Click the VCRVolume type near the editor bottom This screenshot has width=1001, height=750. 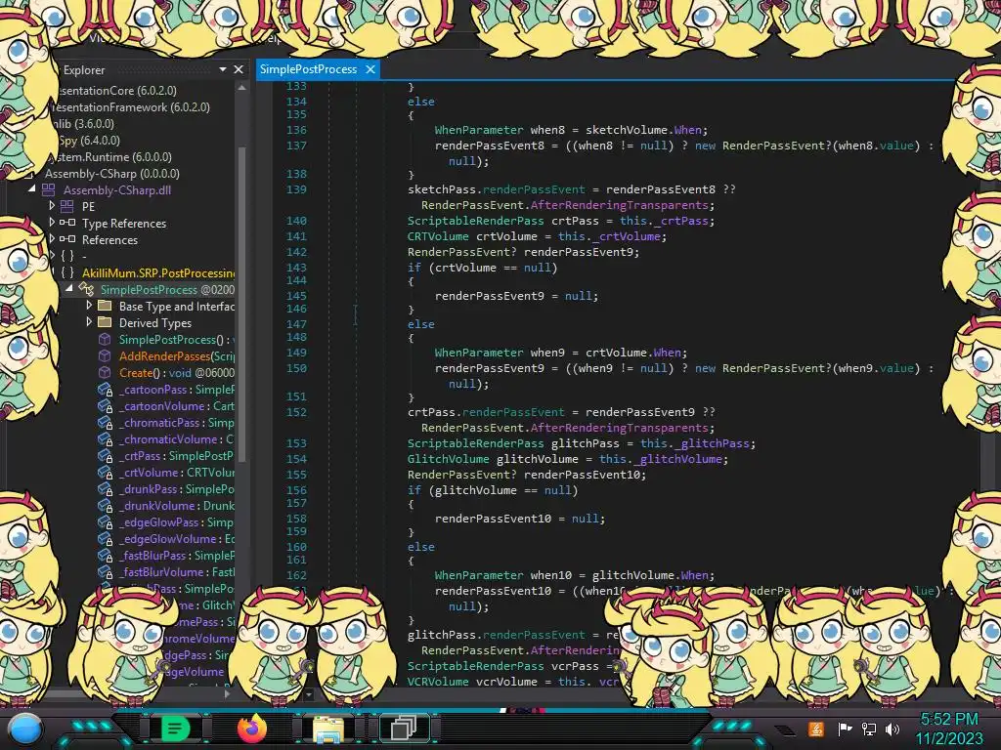pos(438,682)
